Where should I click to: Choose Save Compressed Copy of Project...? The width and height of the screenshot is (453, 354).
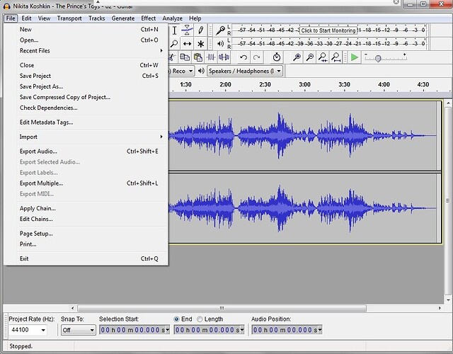86,97
